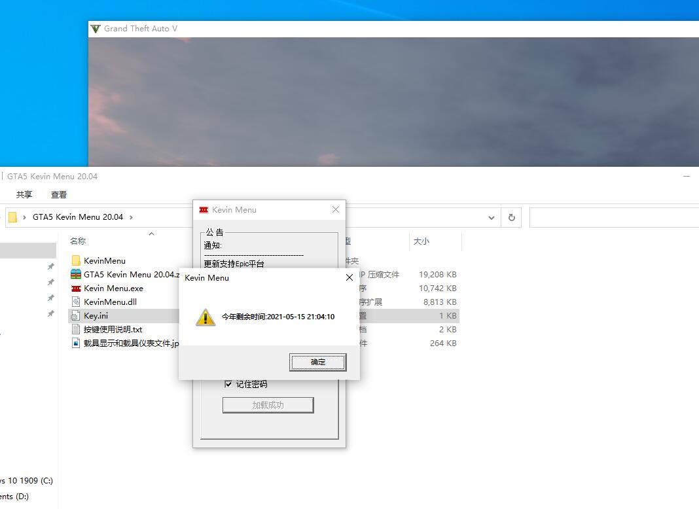This screenshot has width=699, height=509.
Task: Click the Key.ini file name
Action: (96, 315)
